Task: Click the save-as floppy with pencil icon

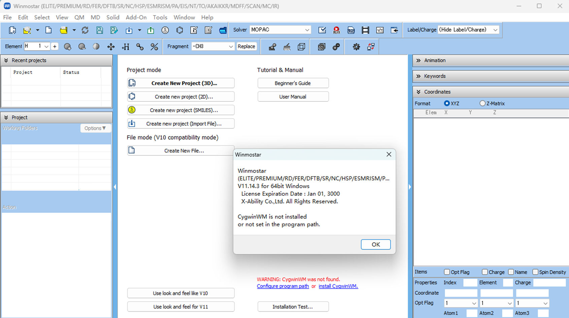Action: 114,30
